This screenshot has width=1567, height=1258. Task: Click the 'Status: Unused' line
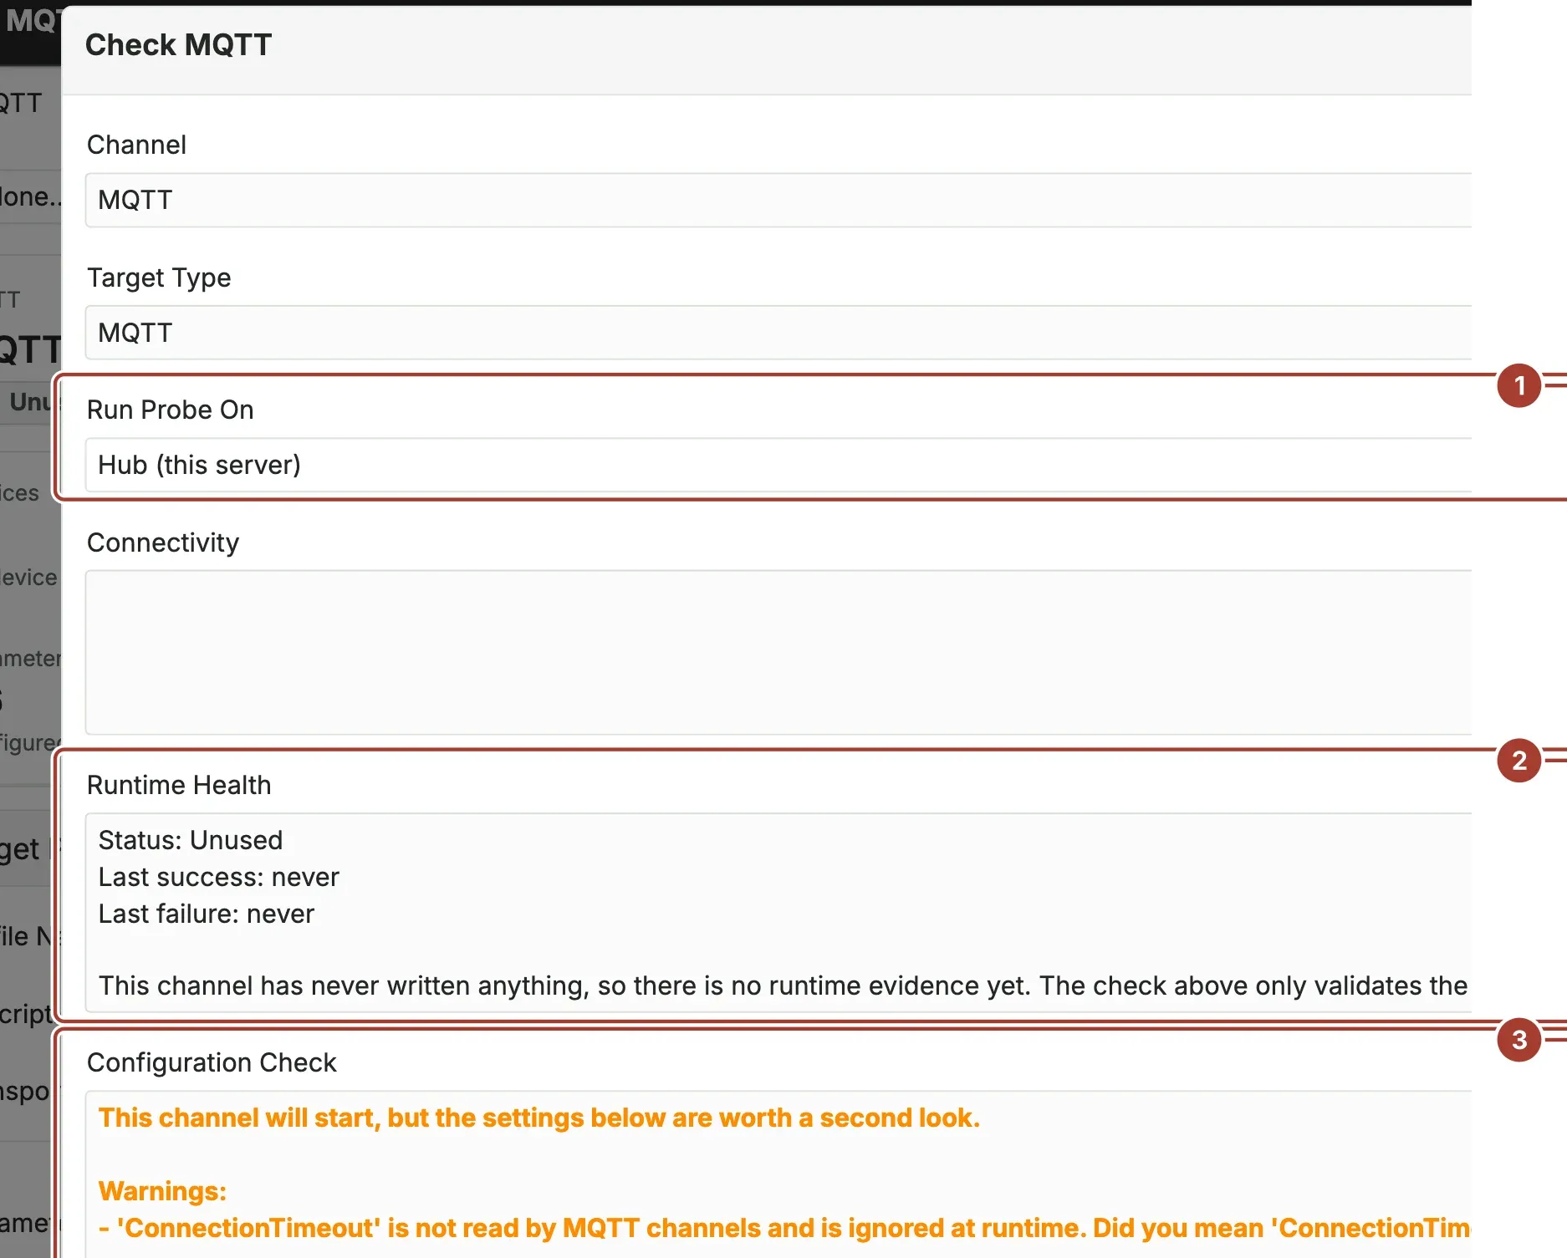pyautogui.click(x=191, y=840)
